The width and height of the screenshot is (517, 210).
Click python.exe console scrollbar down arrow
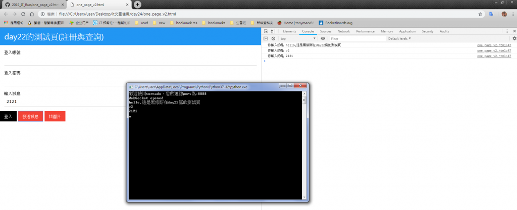pyautogui.click(x=304, y=197)
